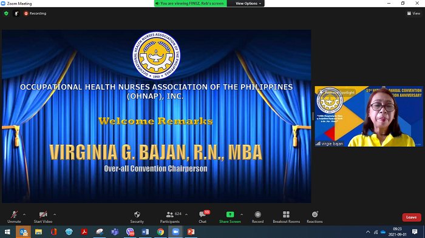
Task: Expand the arrow next to Participants
Action: point(186,214)
